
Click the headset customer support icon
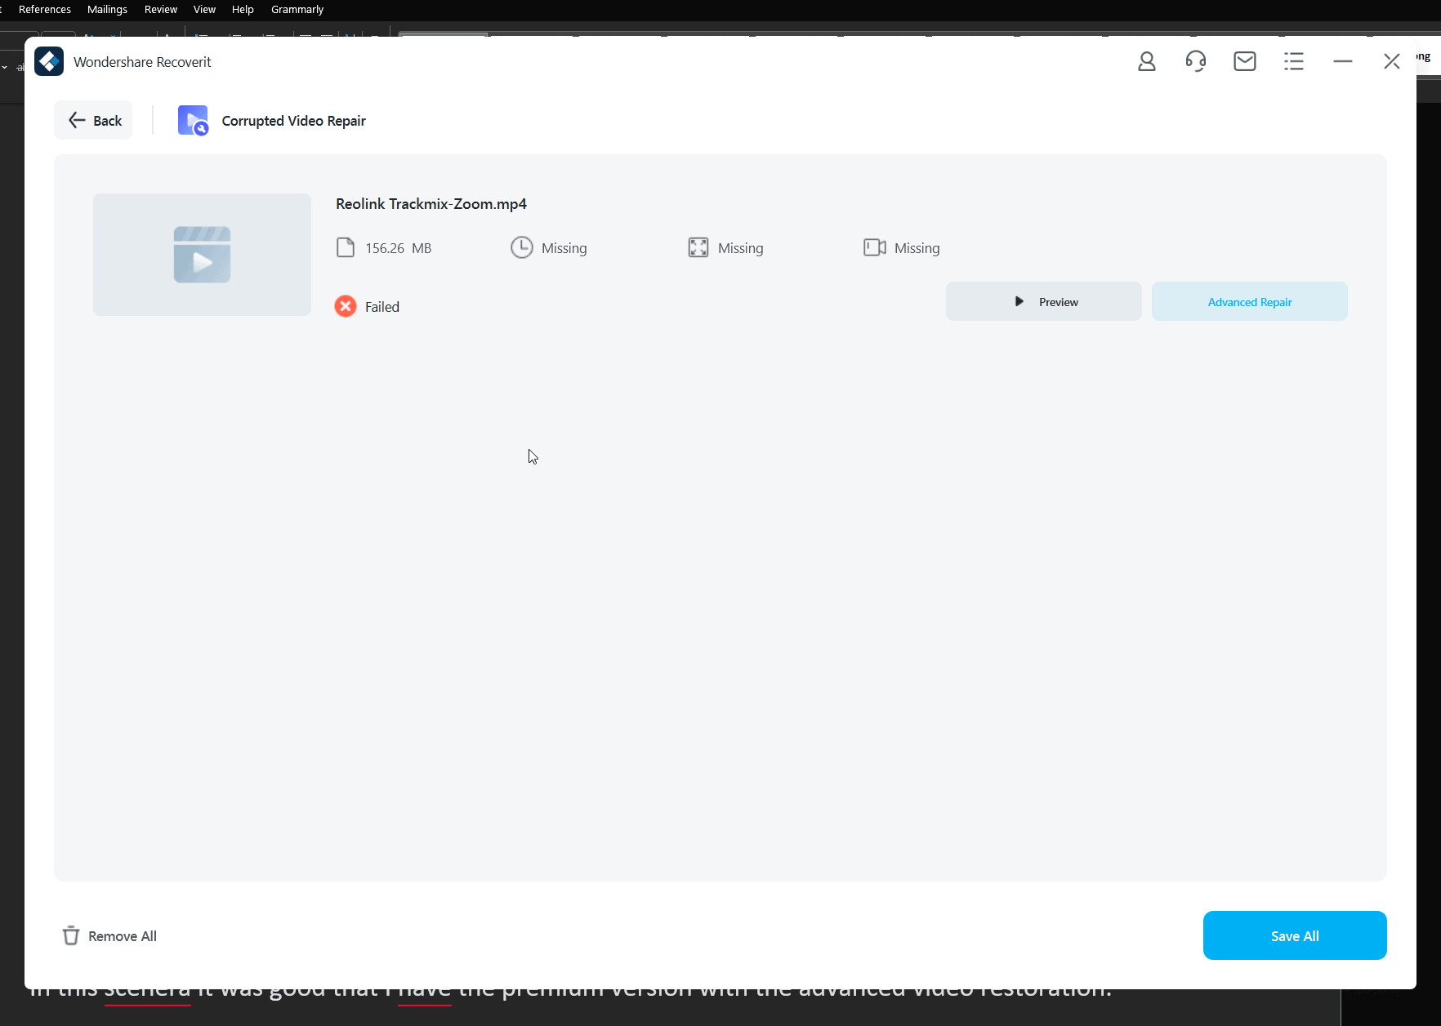click(x=1195, y=61)
